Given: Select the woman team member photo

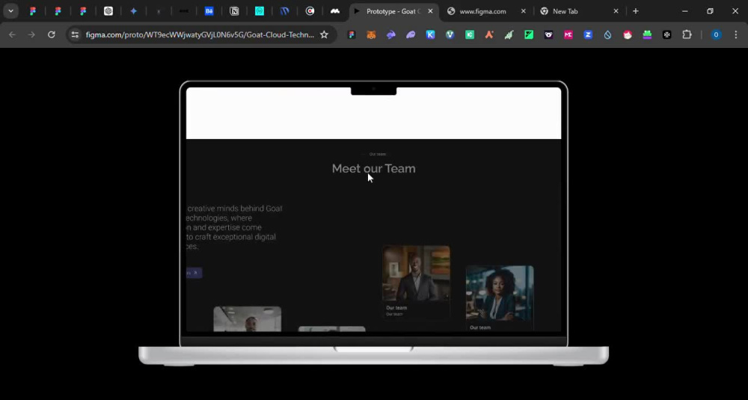Looking at the screenshot, I should (x=500, y=293).
